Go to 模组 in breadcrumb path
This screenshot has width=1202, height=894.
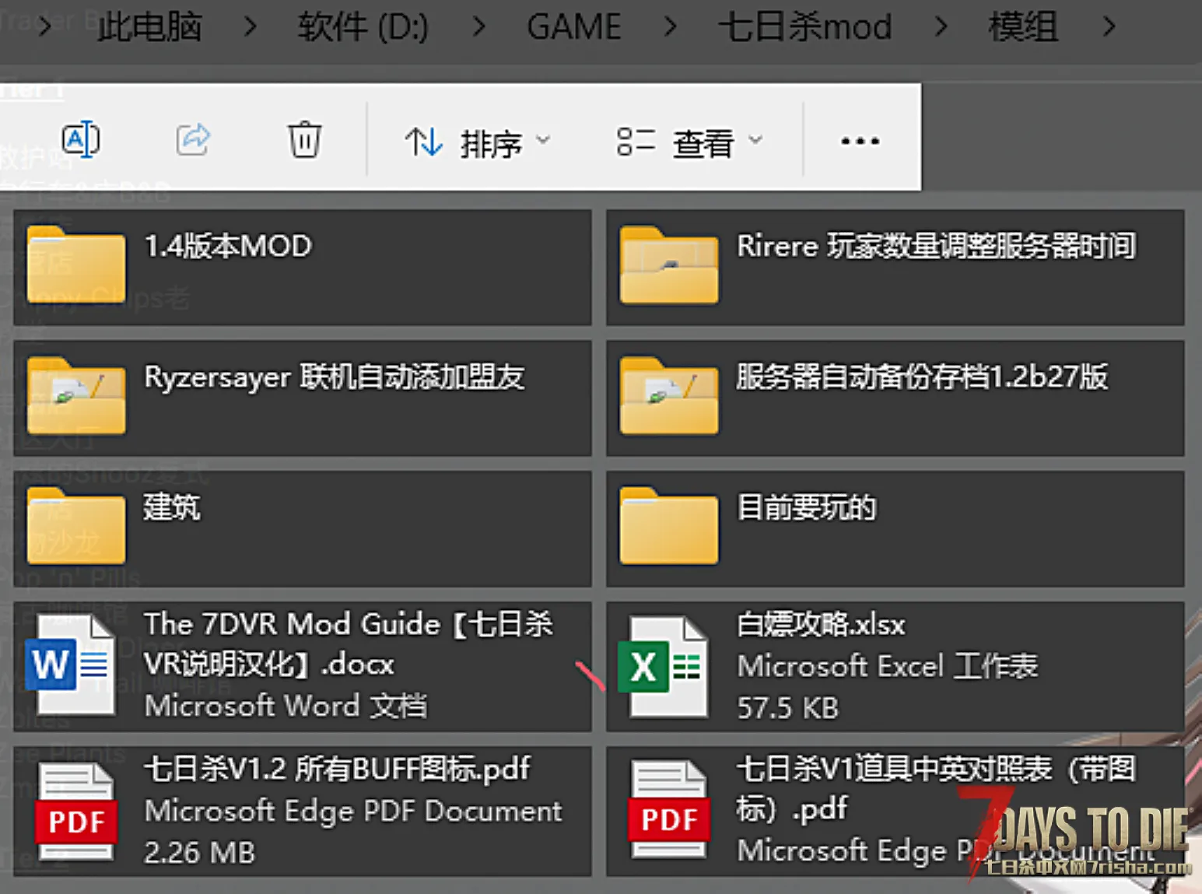pos(1023,27)
